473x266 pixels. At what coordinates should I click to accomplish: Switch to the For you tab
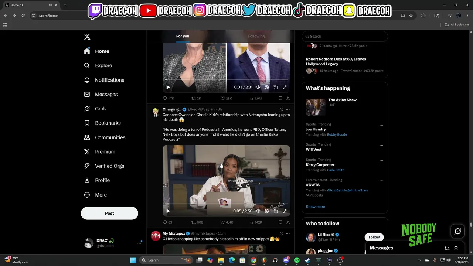click(183, 36)
